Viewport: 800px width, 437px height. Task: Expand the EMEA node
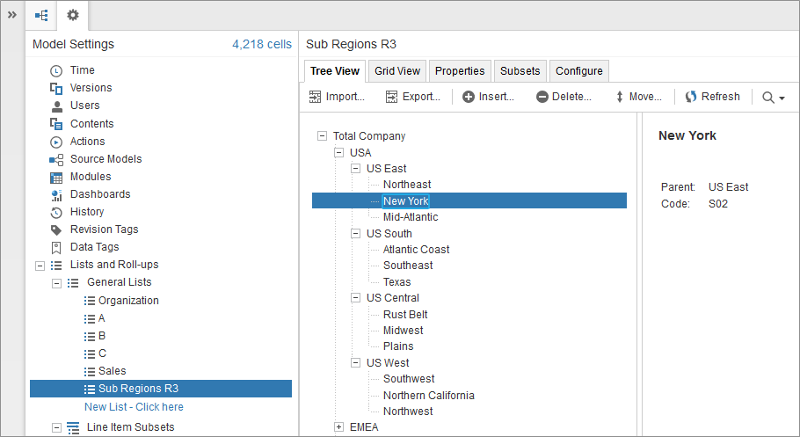[x=338, y=426]
